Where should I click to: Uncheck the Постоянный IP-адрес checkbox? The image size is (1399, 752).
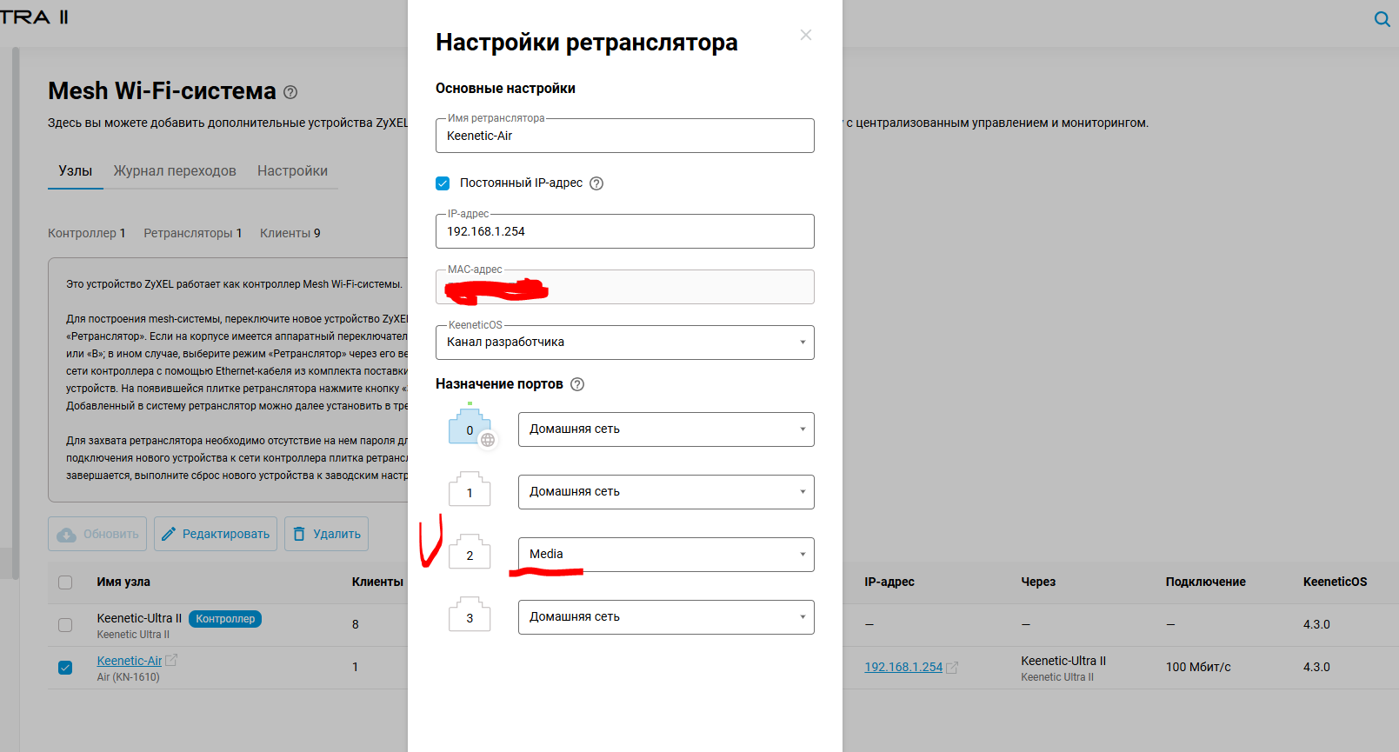(443, 183)
